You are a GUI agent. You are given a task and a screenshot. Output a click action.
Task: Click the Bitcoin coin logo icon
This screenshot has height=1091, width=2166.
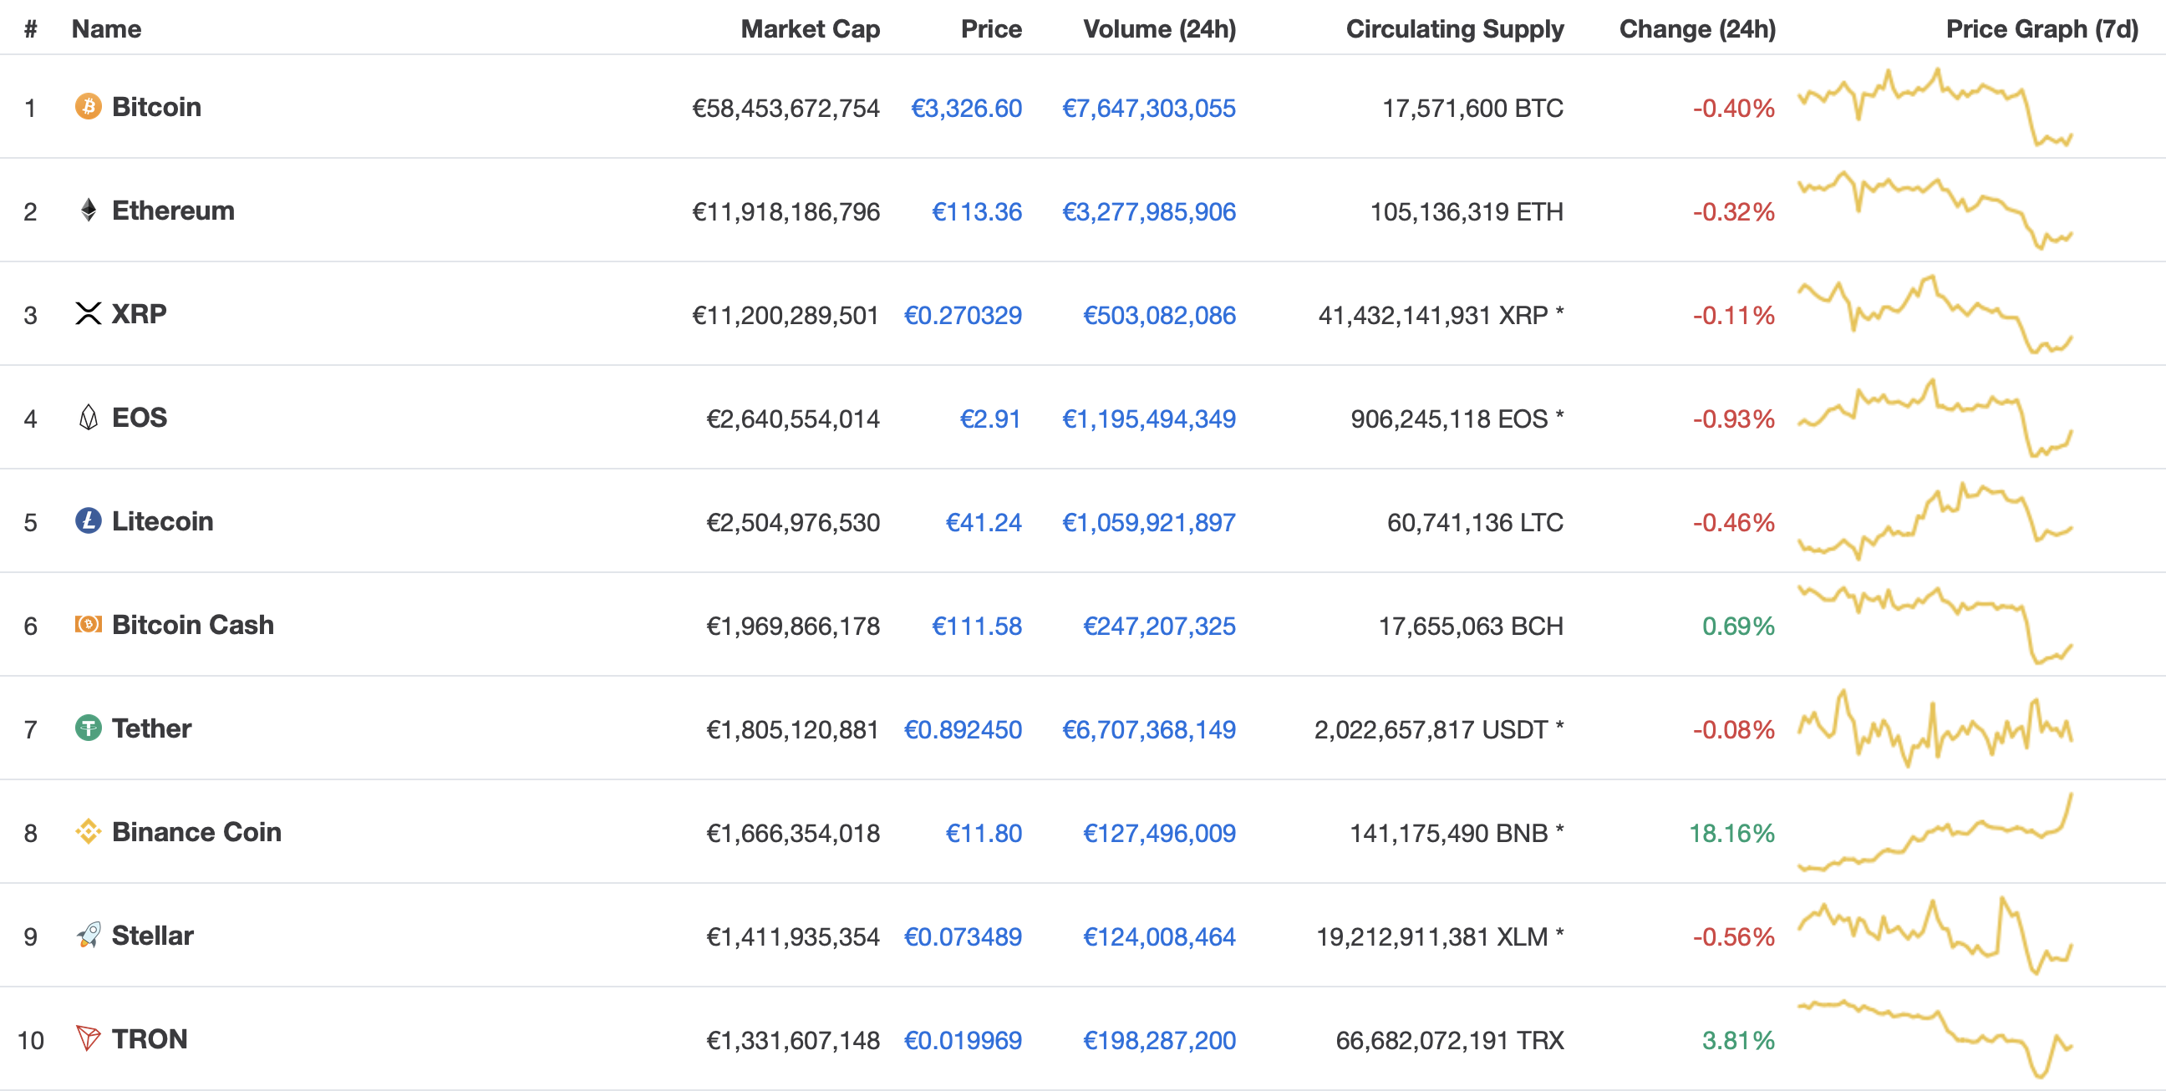pyautogui.click(x=89, y=107)
